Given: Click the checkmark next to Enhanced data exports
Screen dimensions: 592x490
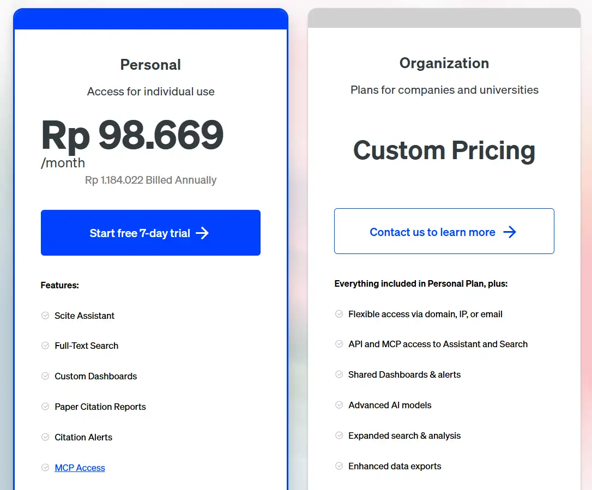Looking at the screenshot, I should 339,466.
